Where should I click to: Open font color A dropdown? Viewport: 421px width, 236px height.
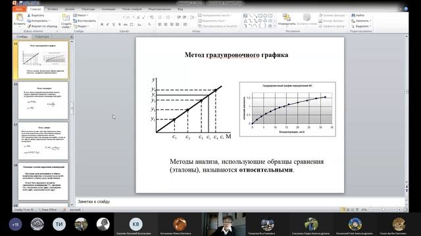150,24
